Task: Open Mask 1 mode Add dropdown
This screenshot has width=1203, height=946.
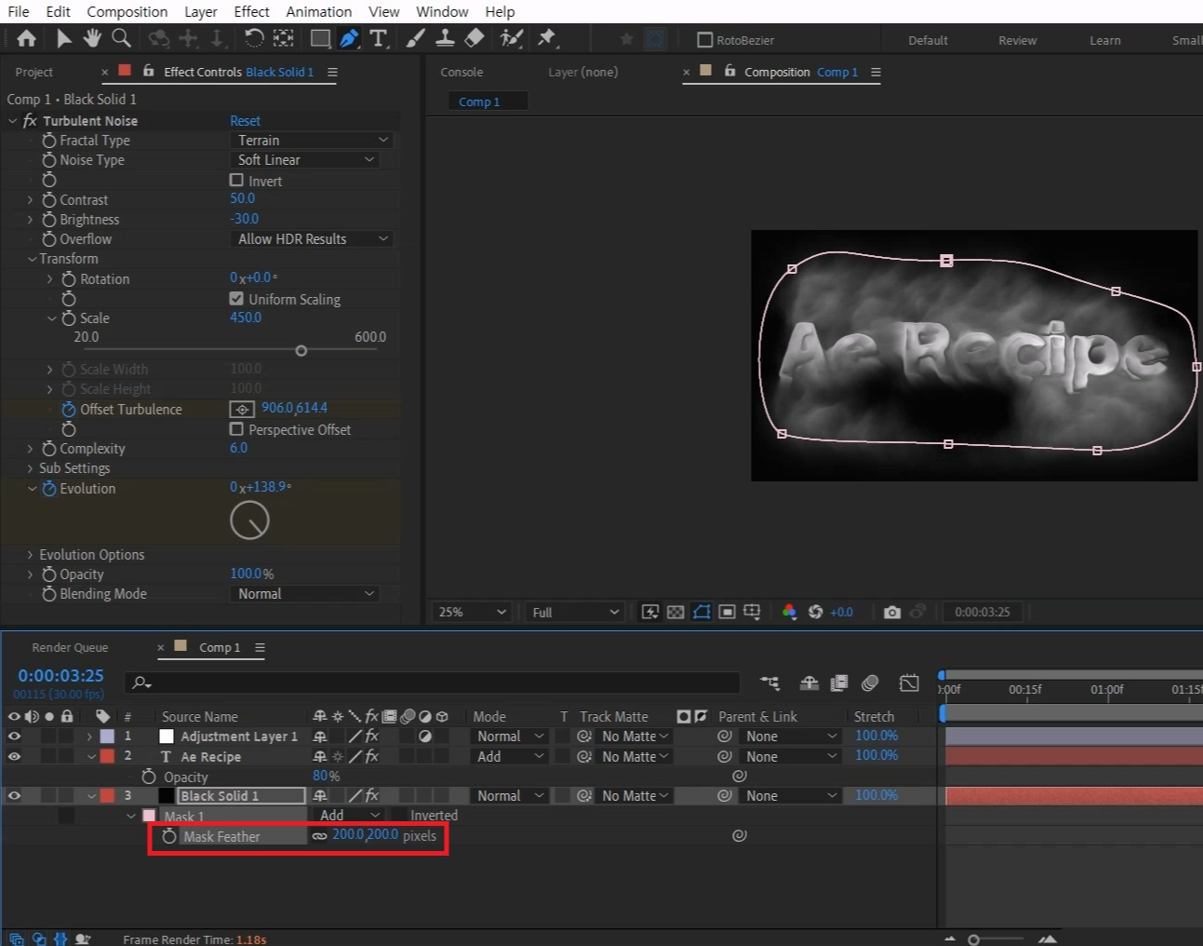Action: tap(348, 815)
